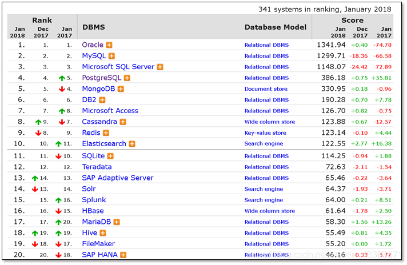Image resolution: width=407 pixels, height=265 pixels.
Task: Click red down arrow in Solr row
Action: click(x=35, y=189)
